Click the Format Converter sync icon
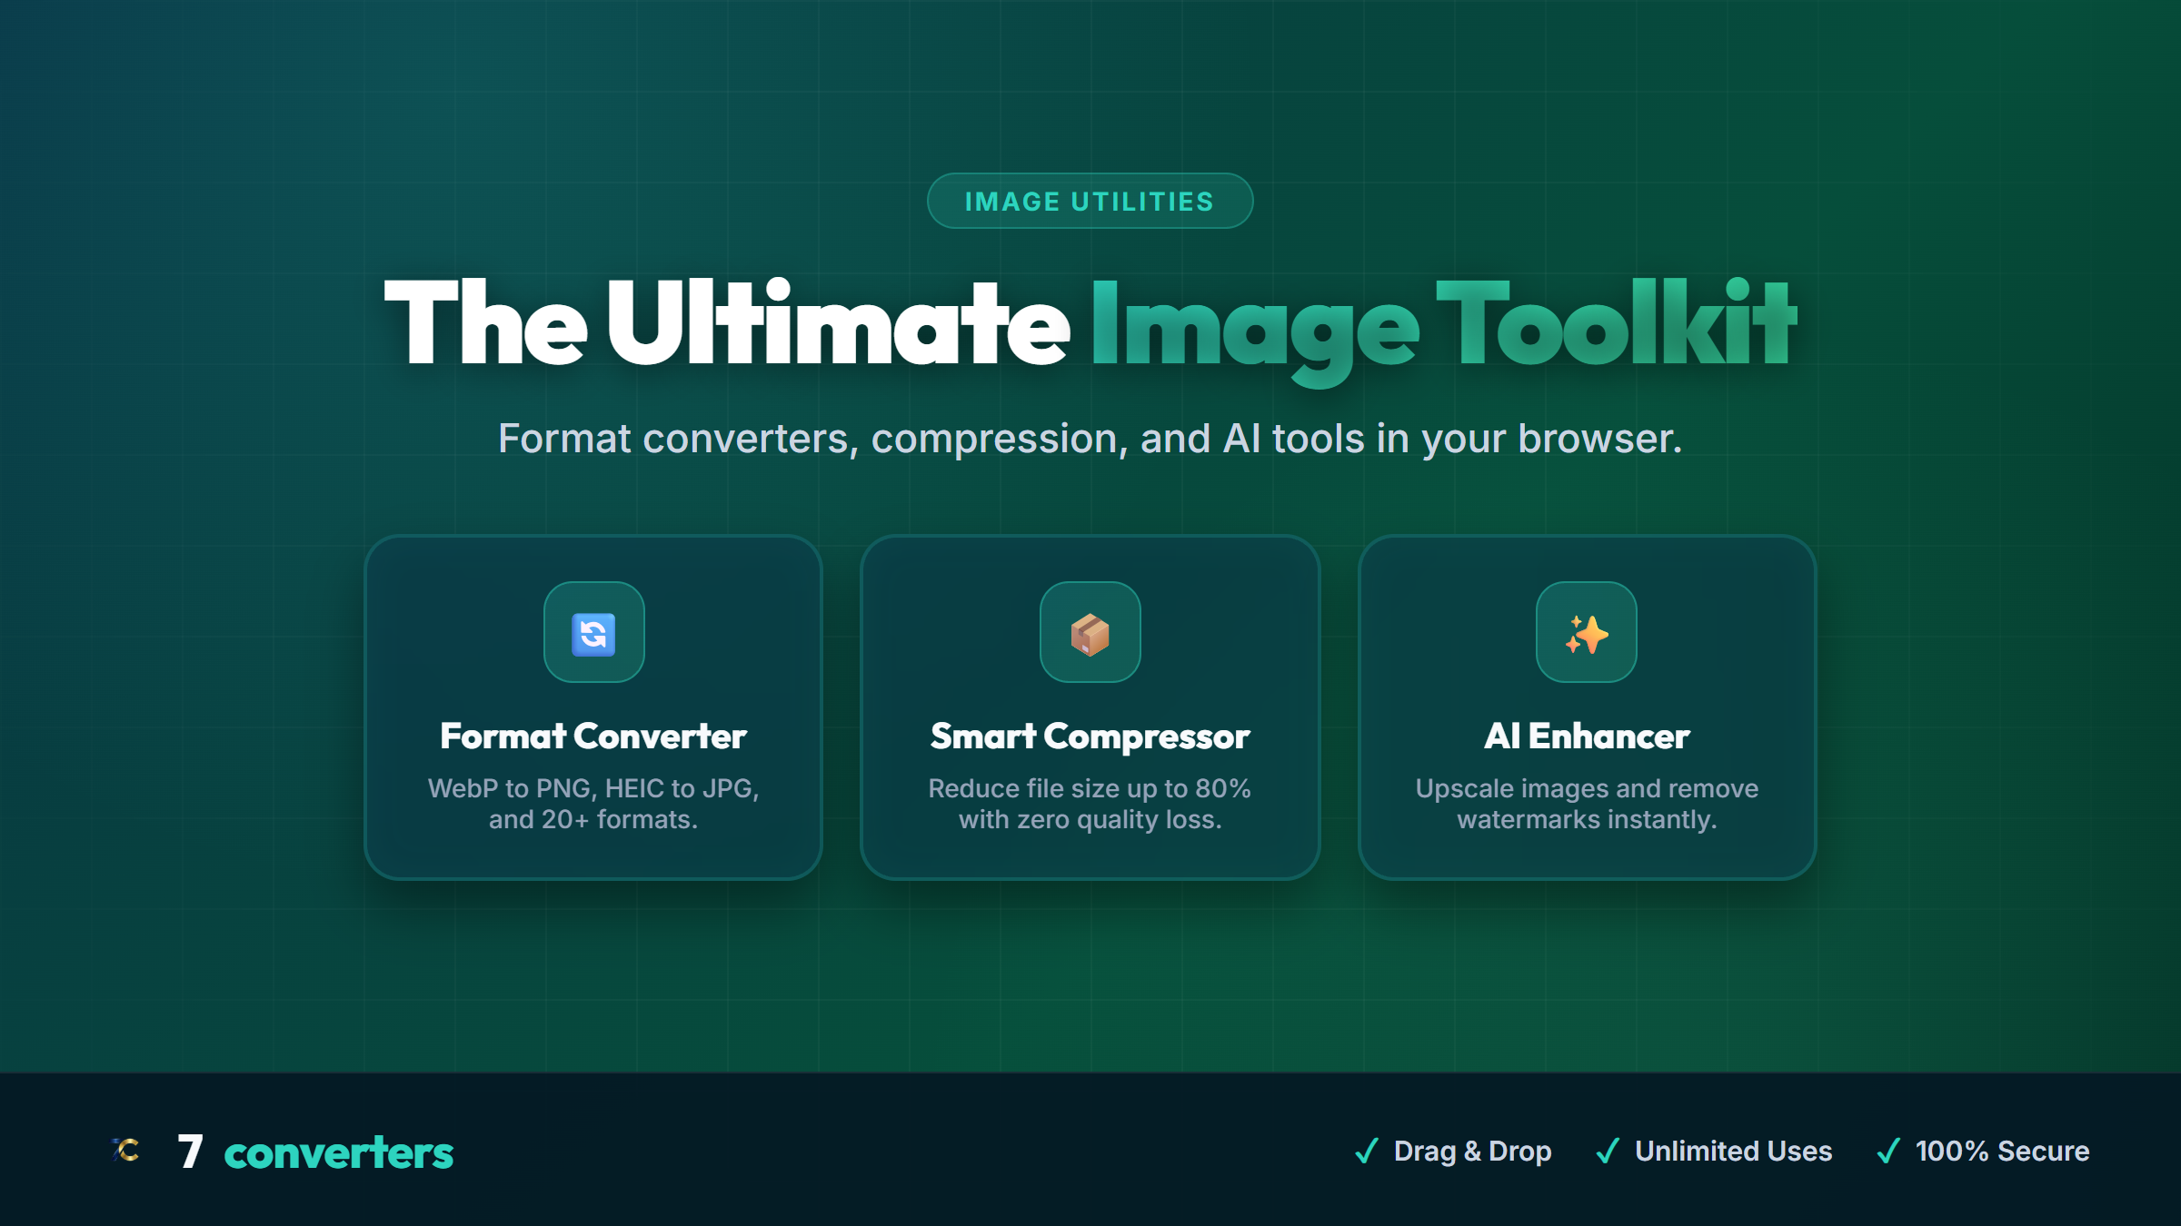This screenshot has height=1226, width=2181. [593, 633]
